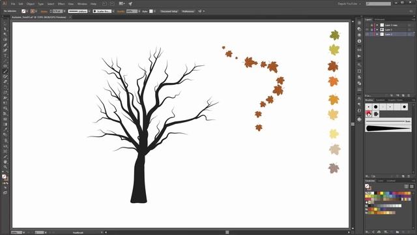Select the highlighted Paintbrush tool
417x235 pixels.
(x=5, y=71)
